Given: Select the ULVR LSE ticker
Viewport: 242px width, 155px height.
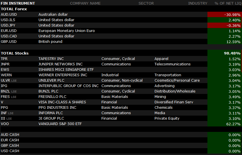Looking at the screenshot, I should (9, 80).
